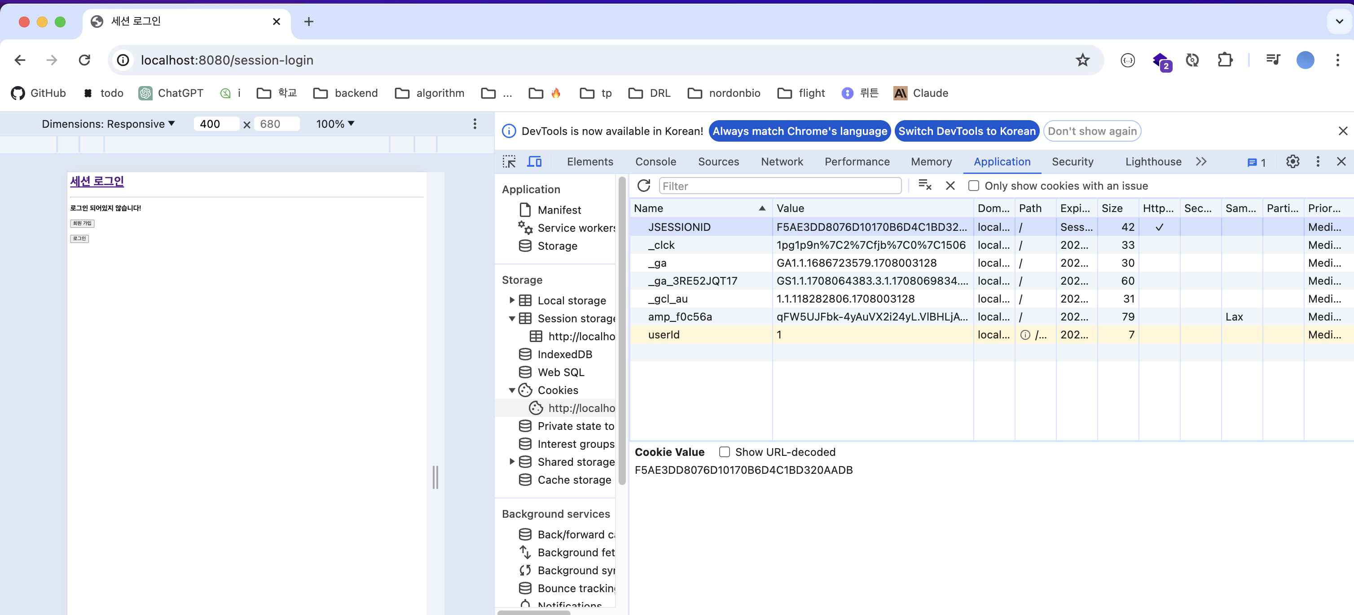Click the 세션 로그인 heading link

(x=97, y=182)
